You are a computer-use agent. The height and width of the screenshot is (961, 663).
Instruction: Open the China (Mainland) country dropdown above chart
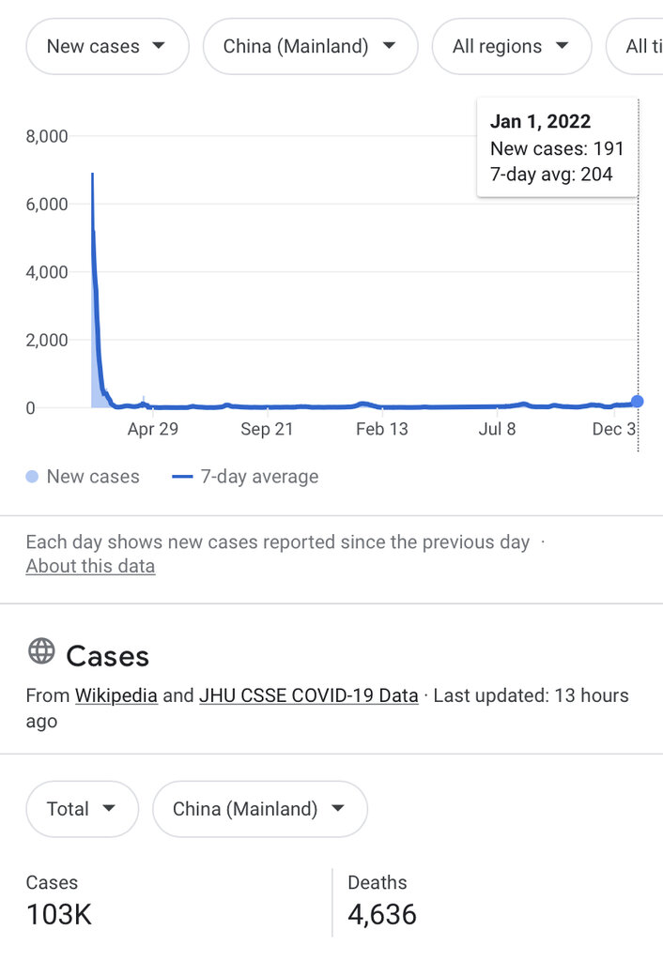point(309,46)
